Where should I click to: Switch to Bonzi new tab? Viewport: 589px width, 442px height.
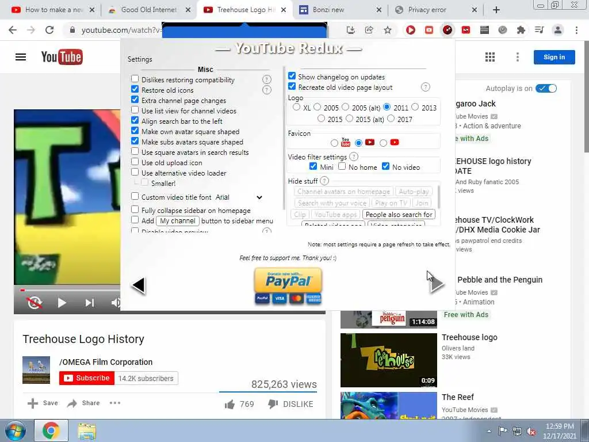pos(341,10)
